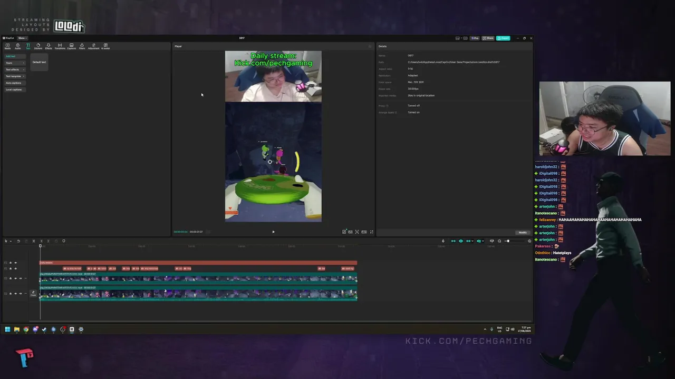The width and height of the screenshot is (675, 379).
Task: Expand the Text effects category
Action: [15, 69]
